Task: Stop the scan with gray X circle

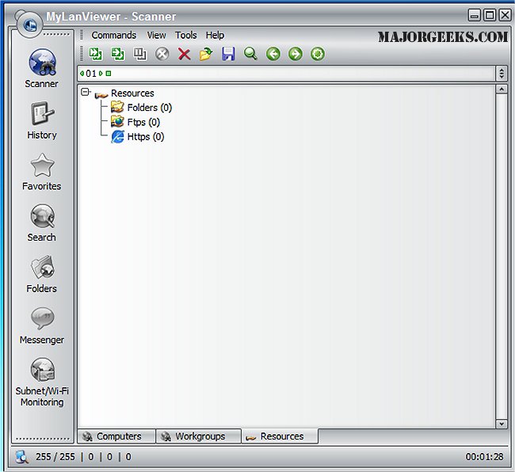Action: tap(162, 54)
